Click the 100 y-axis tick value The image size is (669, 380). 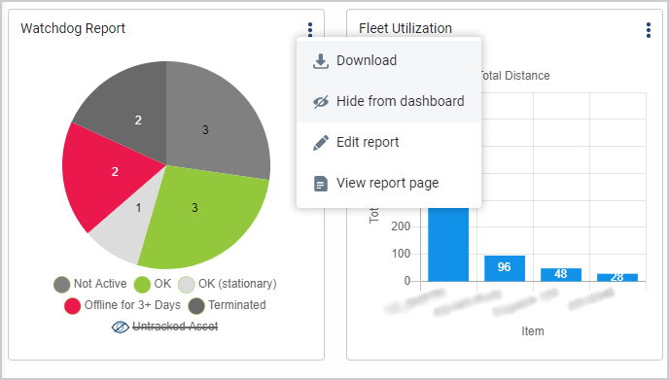(401, 254)
